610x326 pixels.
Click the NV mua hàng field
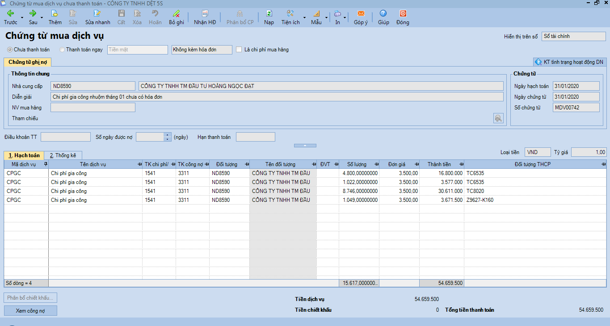click(93, 107)
